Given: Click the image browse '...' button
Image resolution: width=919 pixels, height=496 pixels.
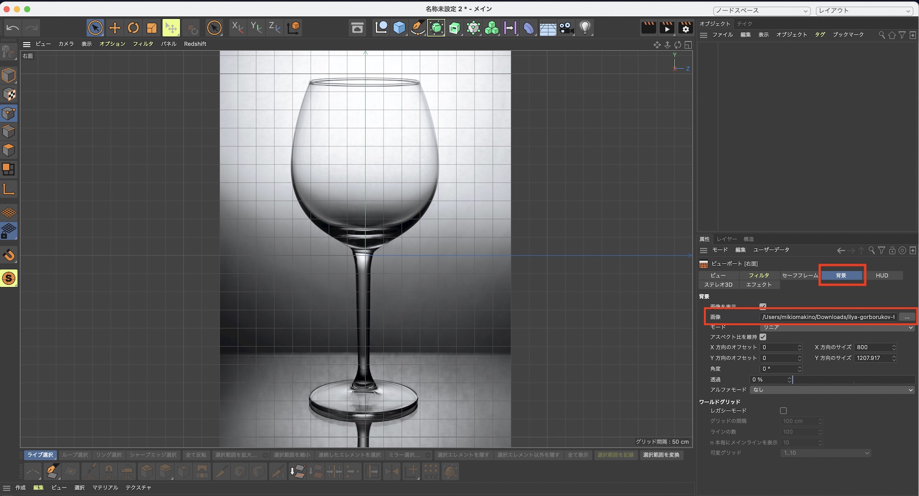Looking at the screenshot, I should [907, 317].
